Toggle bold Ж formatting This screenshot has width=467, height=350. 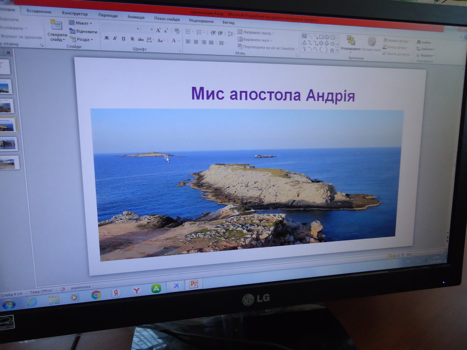point(107,38)
